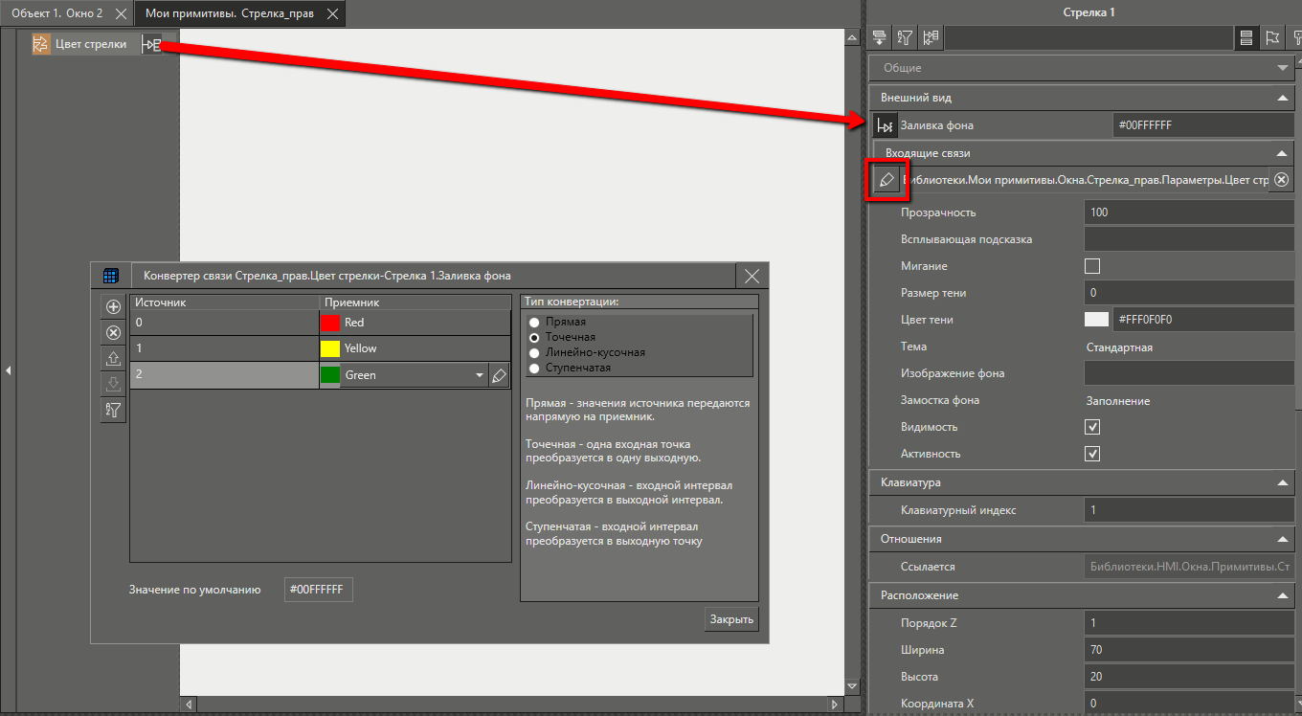Select the Ступенчатая conversion type
Screen dimensions: 1302x716
pyautogui.click(x=534, y=368)
